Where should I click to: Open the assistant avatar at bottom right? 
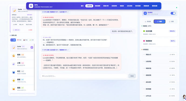pyautogui.click(x=184, y=97)
